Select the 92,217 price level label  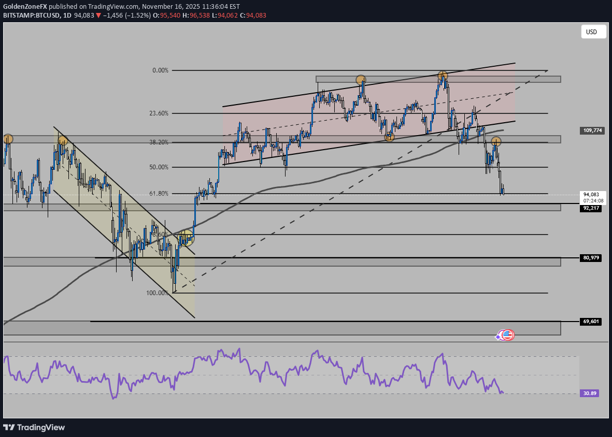point(591,208)
